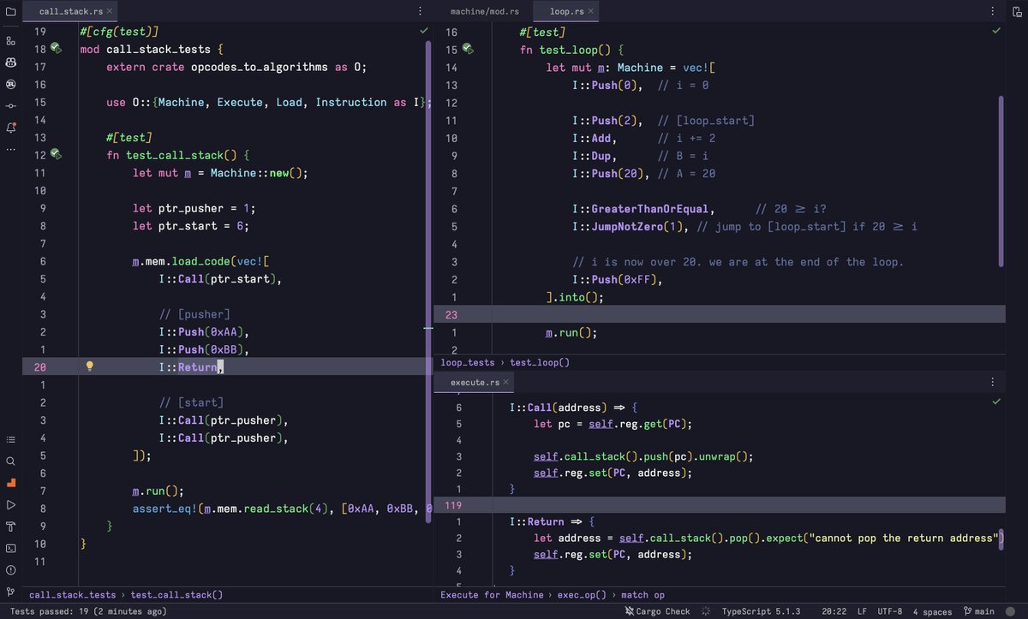This screenshot has height=619, width=1028.
Task: Click the loading spinner icon in the status bar
Action: tap(706, 611)
